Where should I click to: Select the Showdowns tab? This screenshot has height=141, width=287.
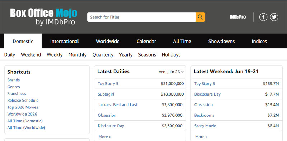221,41
